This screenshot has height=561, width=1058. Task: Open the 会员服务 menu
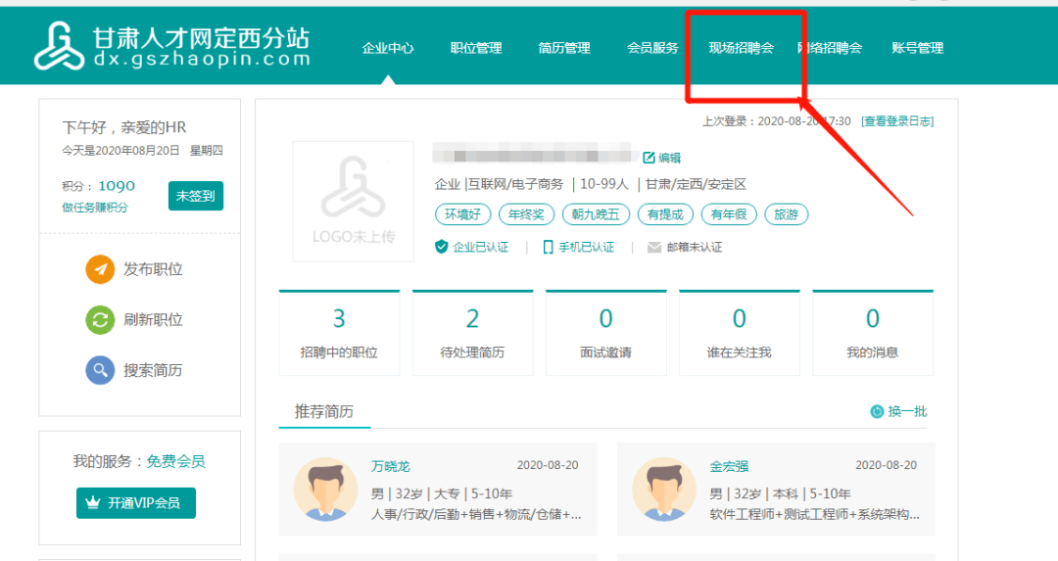click(652, 48)
